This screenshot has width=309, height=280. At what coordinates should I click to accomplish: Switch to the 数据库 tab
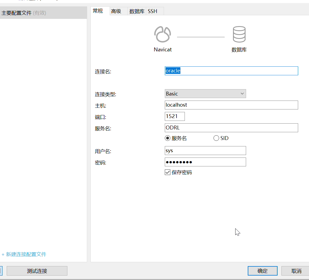coord(137,11)
